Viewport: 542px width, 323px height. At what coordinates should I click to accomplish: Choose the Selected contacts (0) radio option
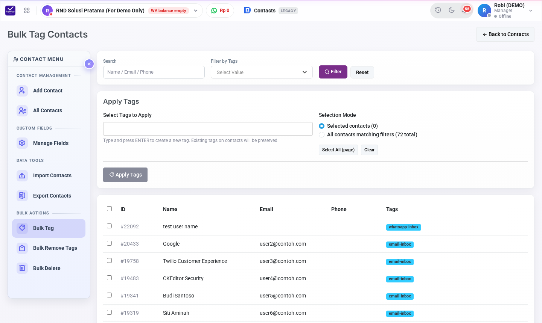322,126
